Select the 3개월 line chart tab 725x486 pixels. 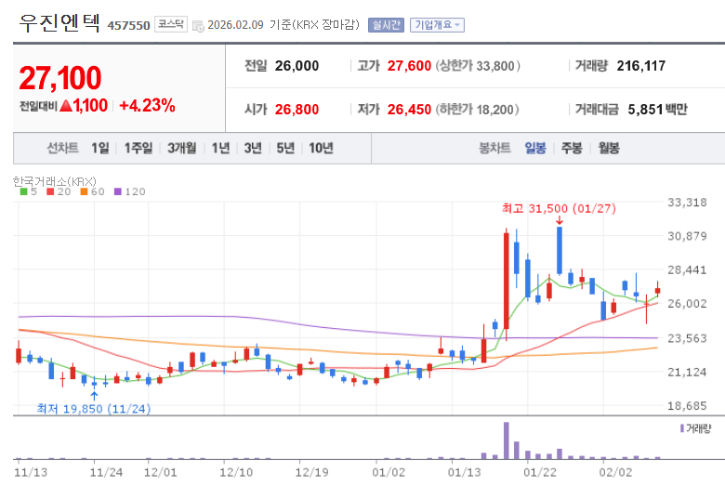tap(181, 148)
